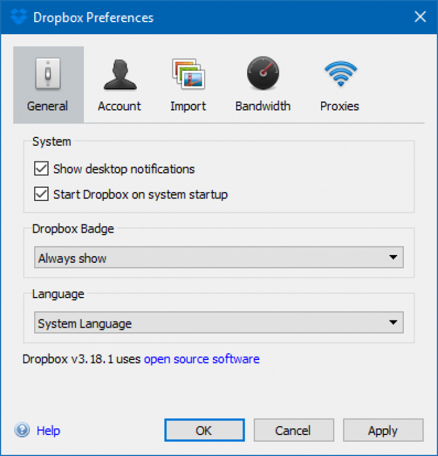This screenshot has height=456, width=438.
Task: Open the Import photos icon
Action: click(188, 74)
